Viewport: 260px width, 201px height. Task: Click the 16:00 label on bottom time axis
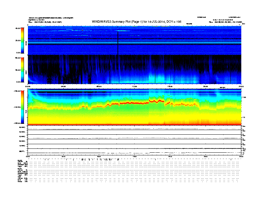click(x=170, y=156)
